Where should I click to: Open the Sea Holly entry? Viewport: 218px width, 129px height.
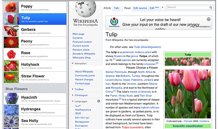coord(35,122)
